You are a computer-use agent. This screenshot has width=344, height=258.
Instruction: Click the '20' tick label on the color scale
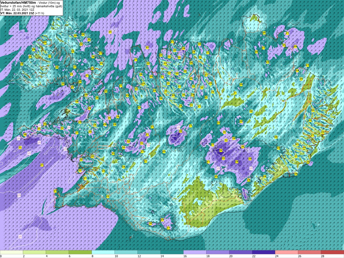[231, 256]
